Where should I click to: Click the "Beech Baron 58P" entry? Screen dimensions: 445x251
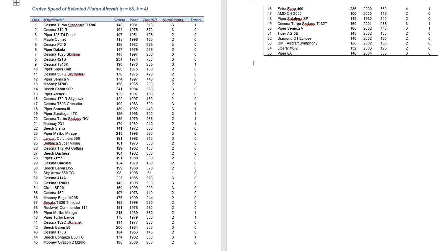click(x=58, y=89)
